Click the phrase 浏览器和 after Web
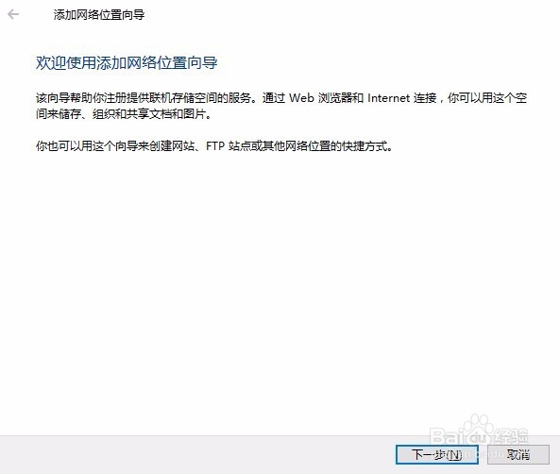The image size is (560, 474). (x=340, y=98)
